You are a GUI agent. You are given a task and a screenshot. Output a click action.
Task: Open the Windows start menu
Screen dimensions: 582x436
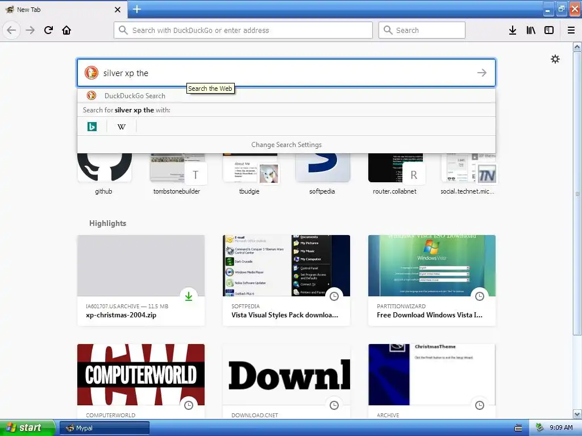27,427
